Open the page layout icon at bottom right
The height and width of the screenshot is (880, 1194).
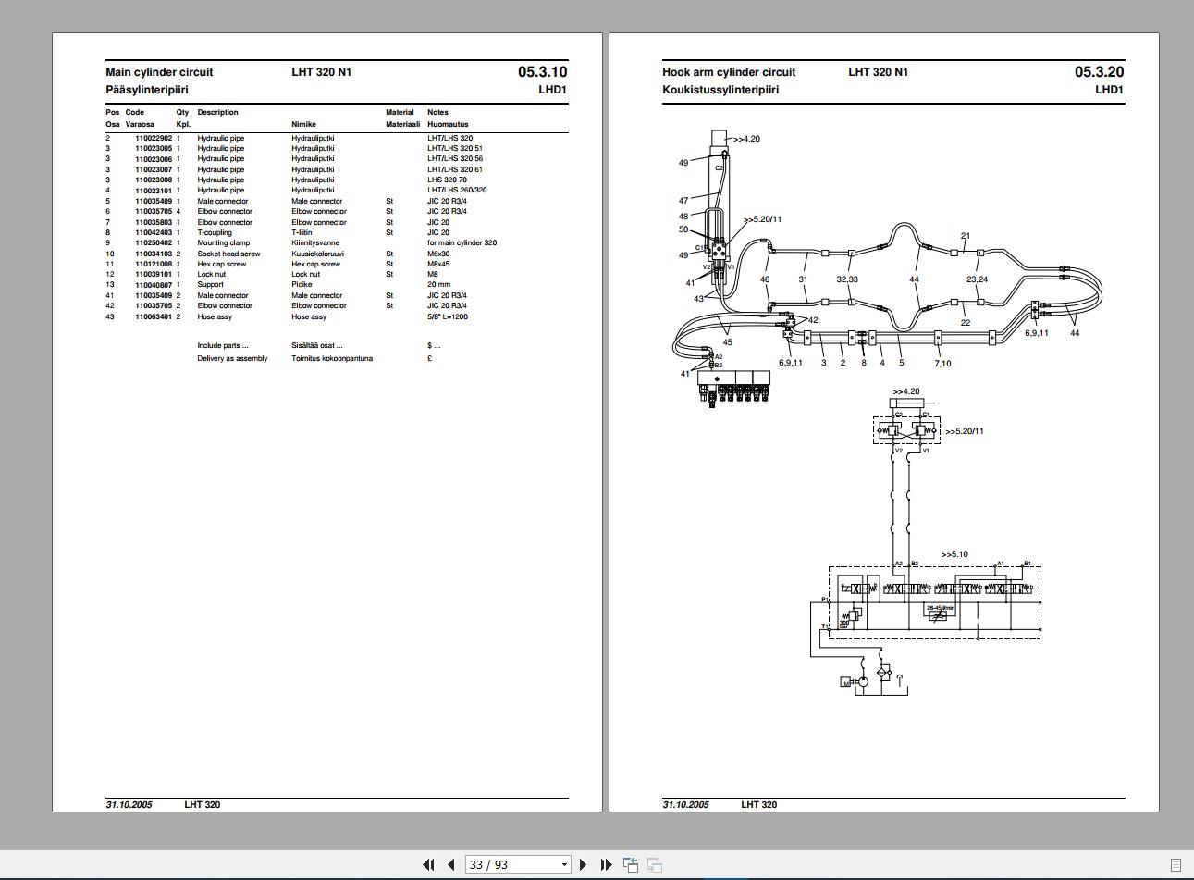click(1177, 863)
